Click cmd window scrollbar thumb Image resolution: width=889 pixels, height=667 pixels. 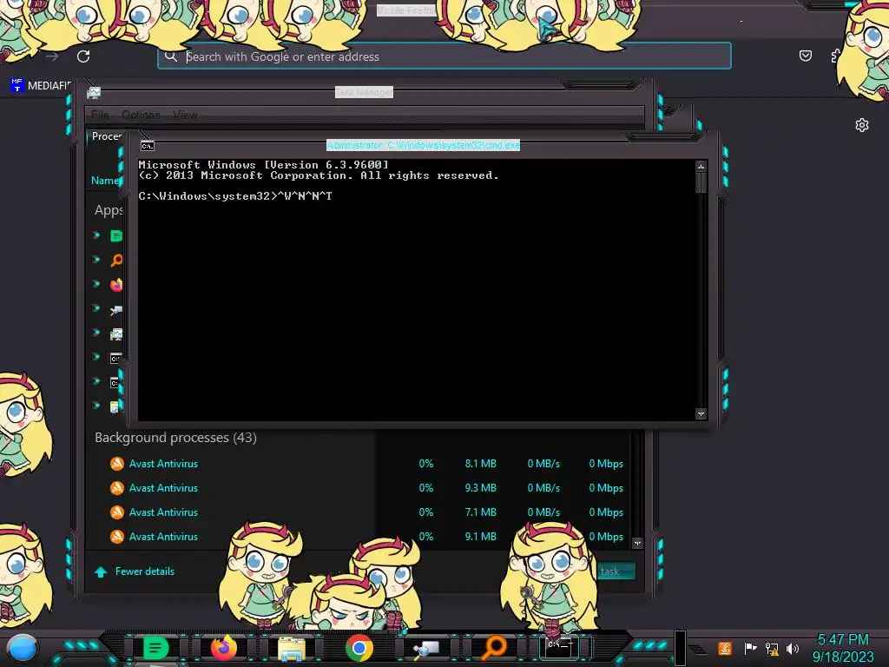[x=701, y=182]
